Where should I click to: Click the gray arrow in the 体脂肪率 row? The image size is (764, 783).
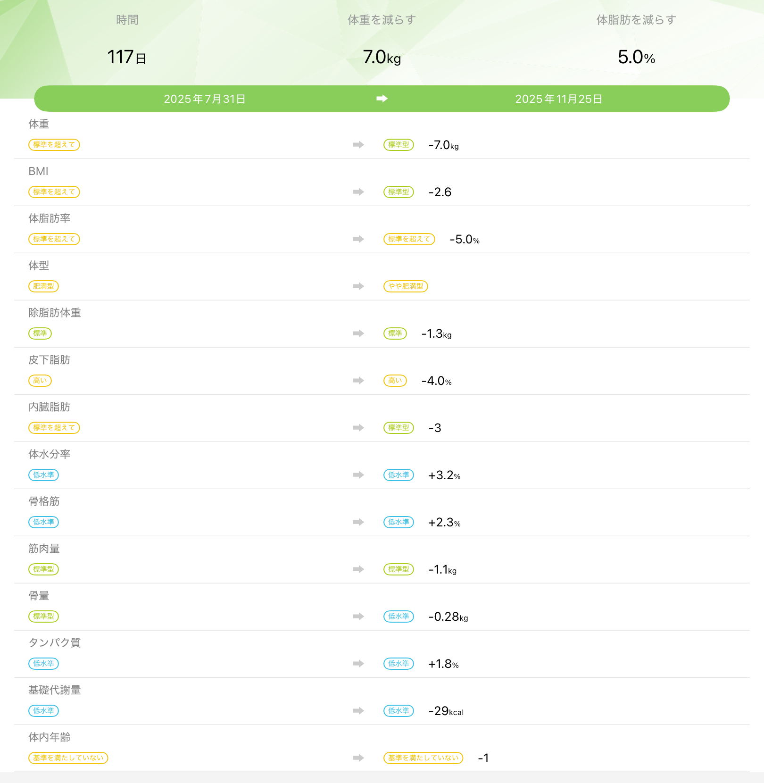(358, 239)
